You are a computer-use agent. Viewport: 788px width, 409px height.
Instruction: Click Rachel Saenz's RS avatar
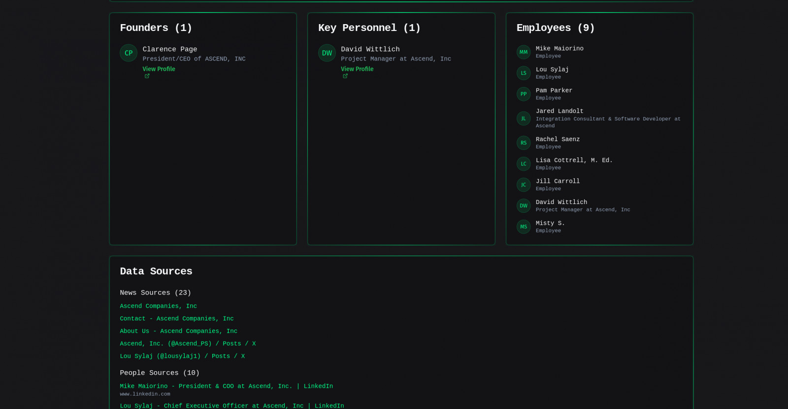(524, 143)
